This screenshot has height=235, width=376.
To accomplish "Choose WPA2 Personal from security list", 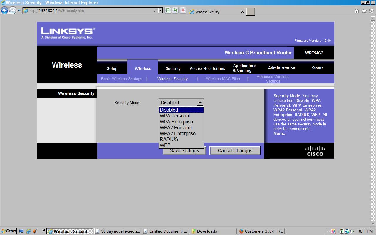I will 176,127.
